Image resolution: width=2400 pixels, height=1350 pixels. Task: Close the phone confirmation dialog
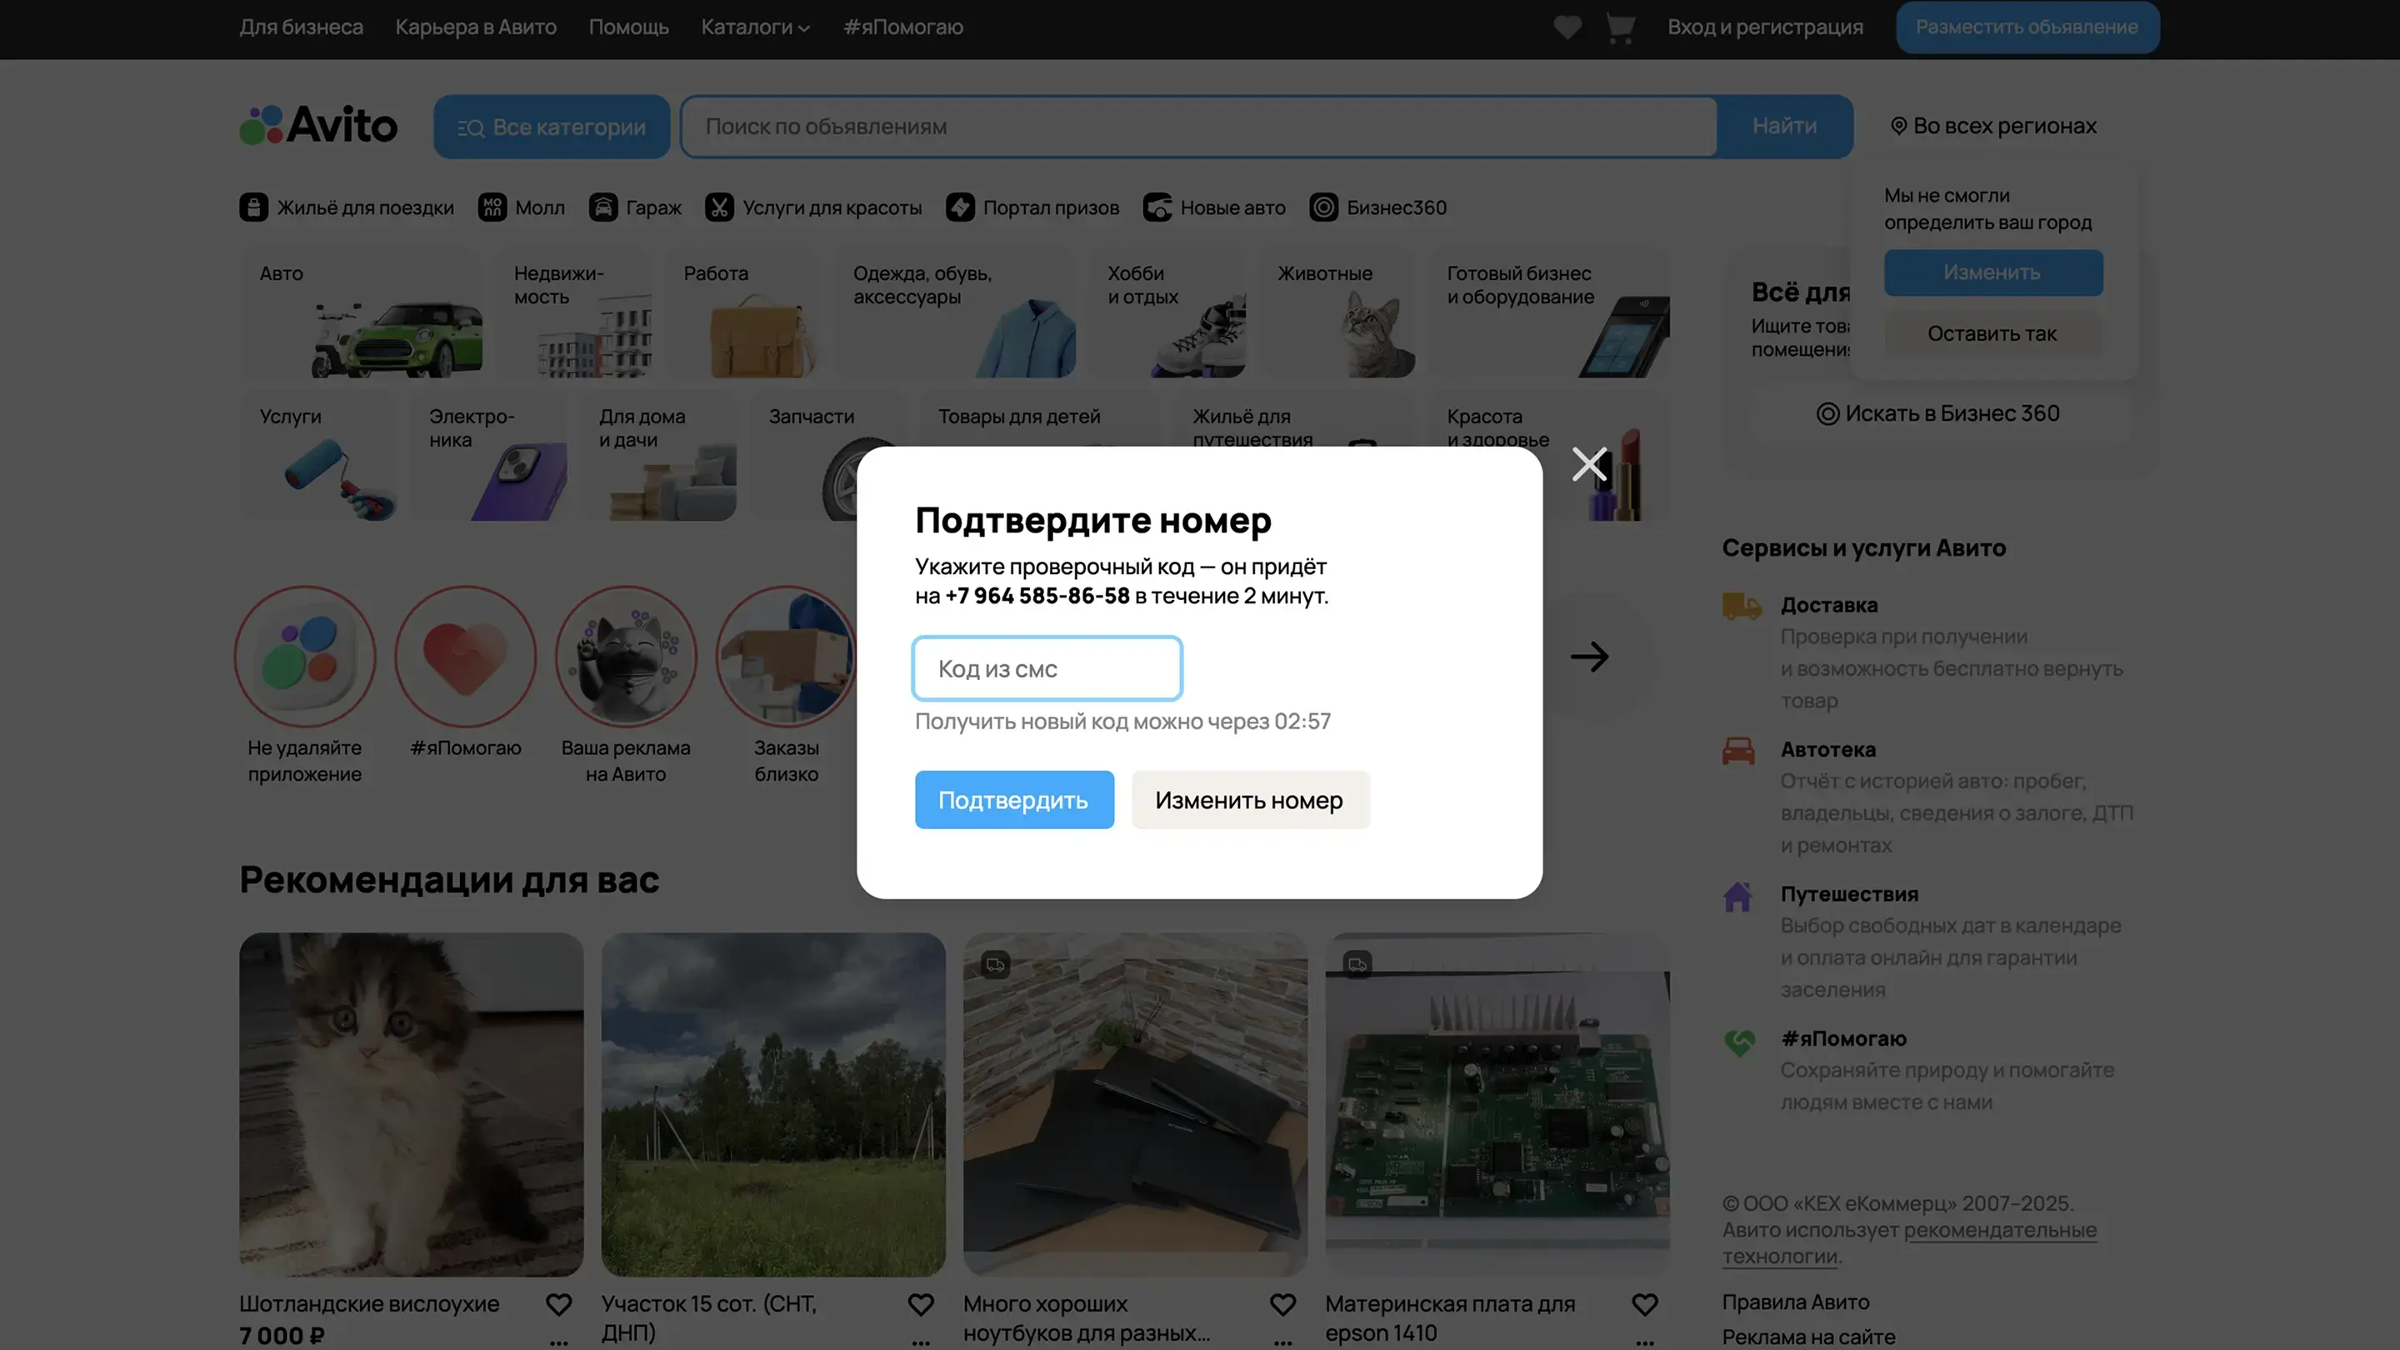coord(1588,464)
